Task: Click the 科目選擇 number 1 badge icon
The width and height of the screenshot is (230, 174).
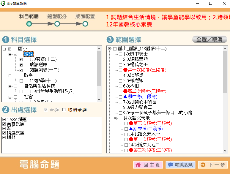Action: coord(5,39)
